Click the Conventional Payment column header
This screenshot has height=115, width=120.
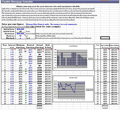coord(105,46)
